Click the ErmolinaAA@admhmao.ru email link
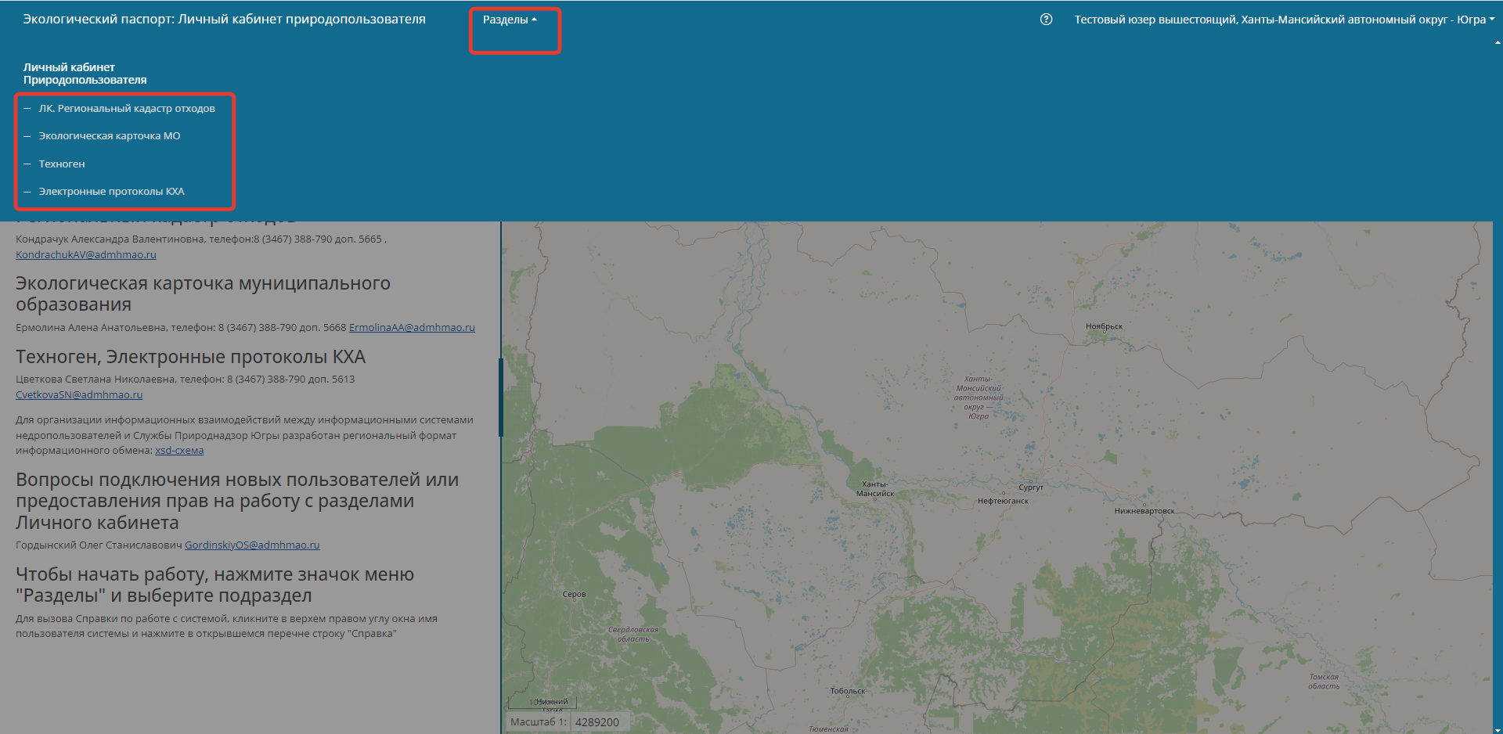The height and width of the screenshot is (734, 1503). (412, 328)
